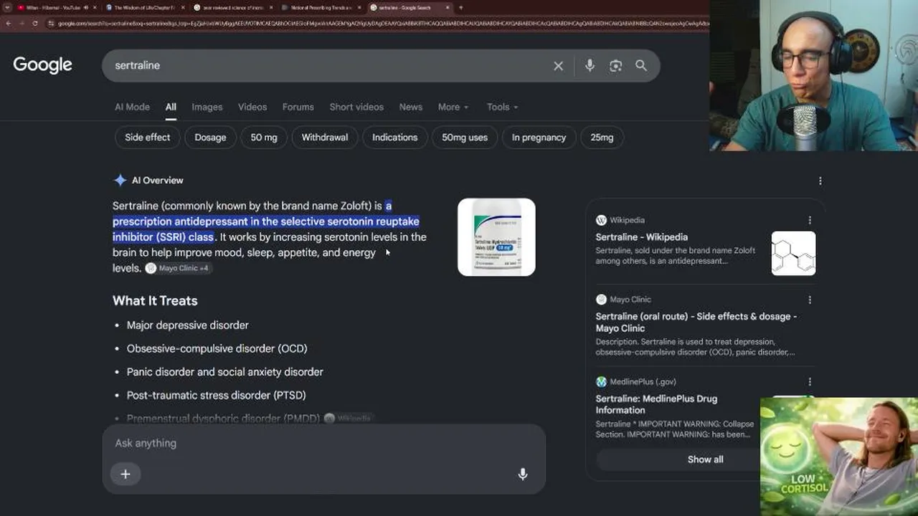Click the browser address bar

tap(380, 24)
